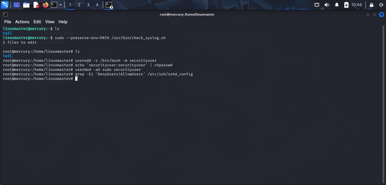Open the Actions menu
The height and width of the screenshot is (185, 386).
tap(22, 22)
